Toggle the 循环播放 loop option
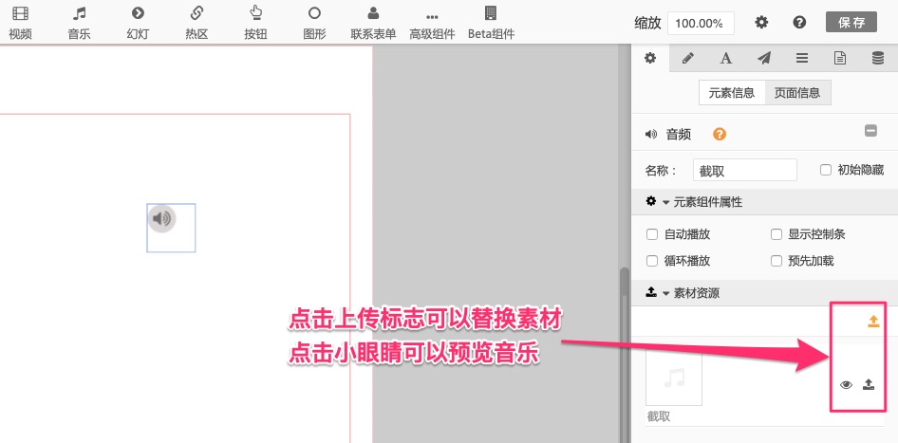The height and width of the screenshot is (443, 898). point(652,261)
